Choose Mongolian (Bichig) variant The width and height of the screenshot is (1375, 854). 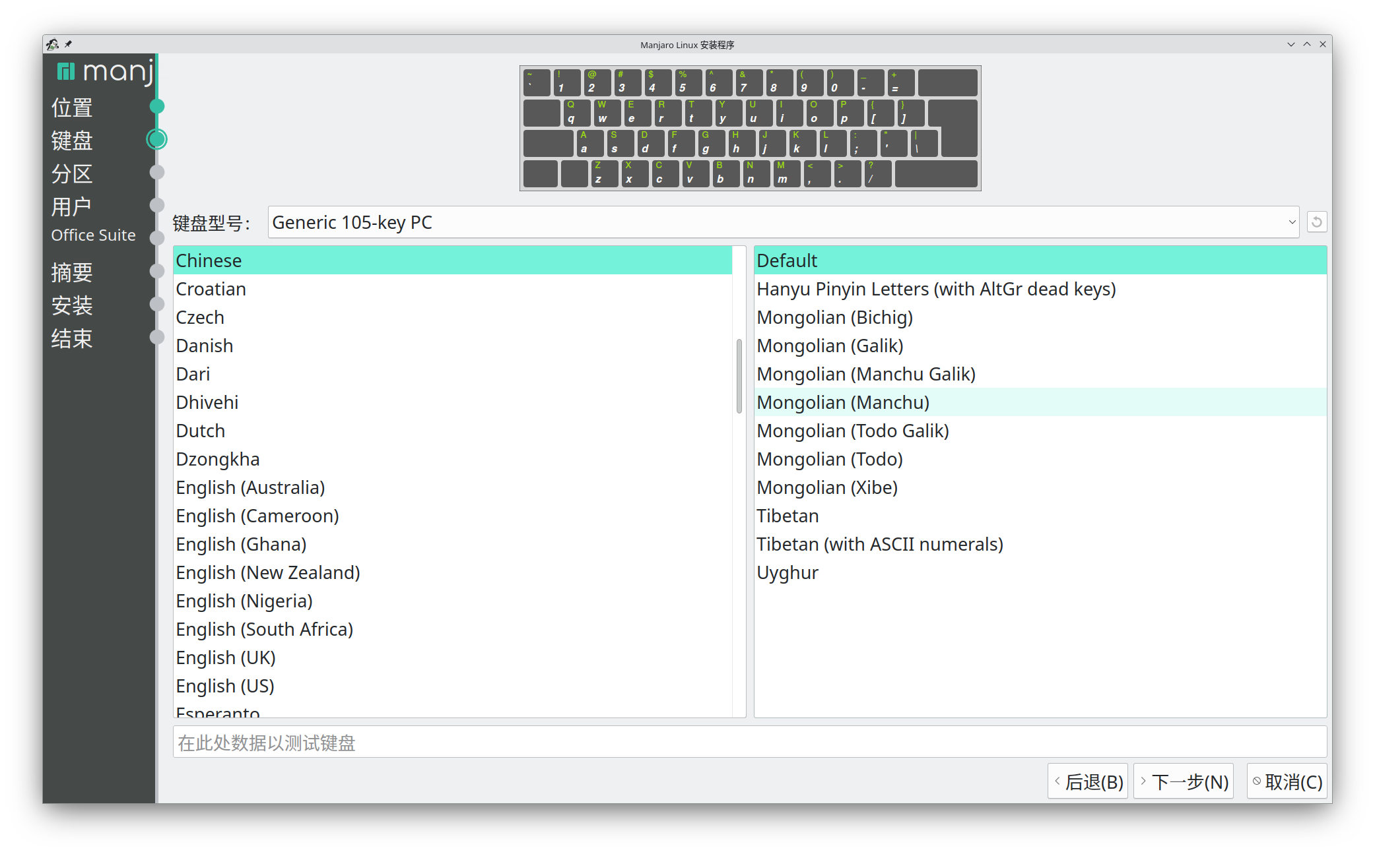point(834,317)
